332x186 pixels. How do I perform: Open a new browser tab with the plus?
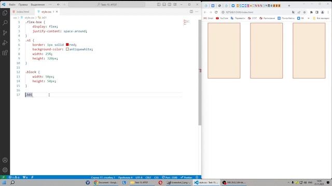click(289, 6)
